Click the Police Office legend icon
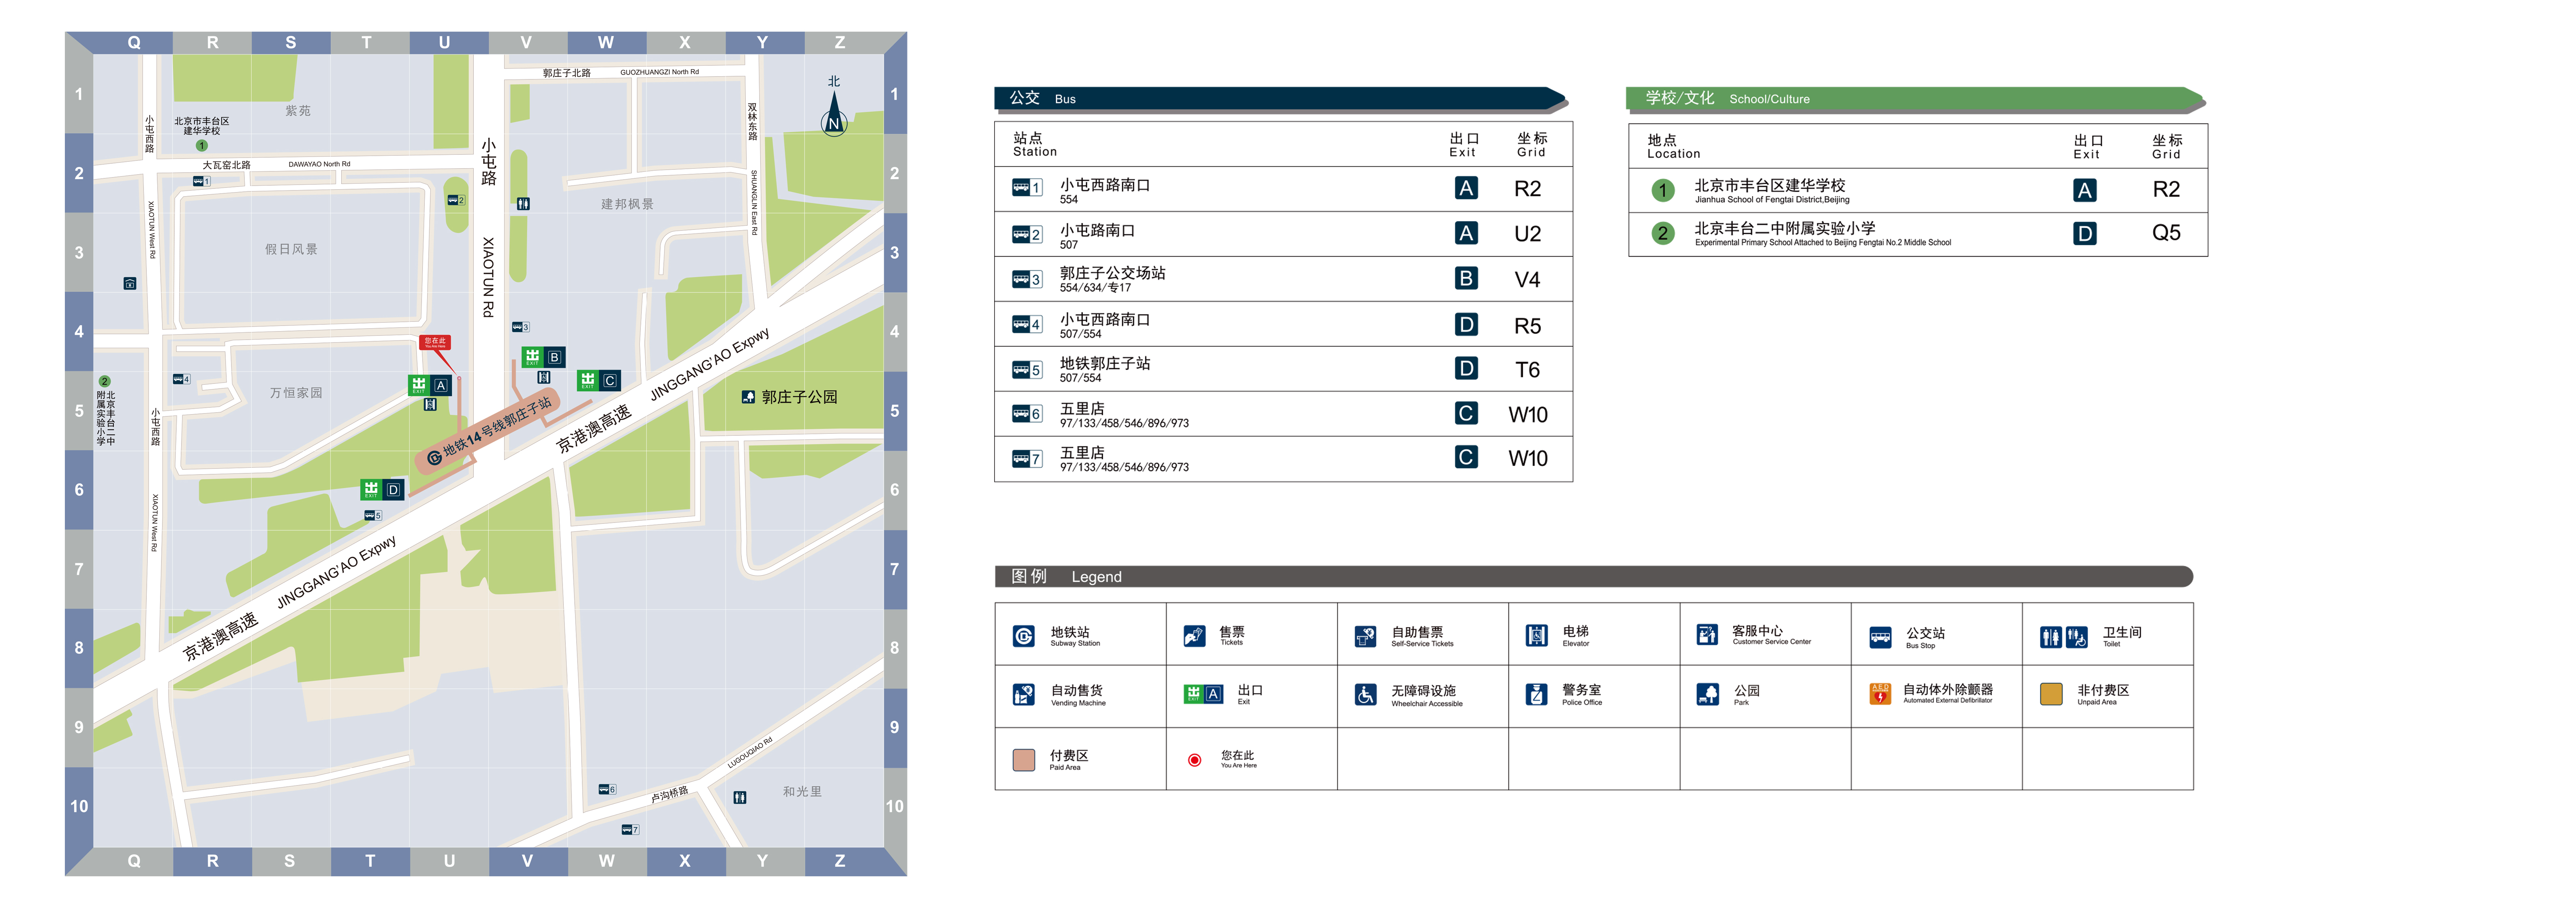2576x912 pixels. [1537, 694]
